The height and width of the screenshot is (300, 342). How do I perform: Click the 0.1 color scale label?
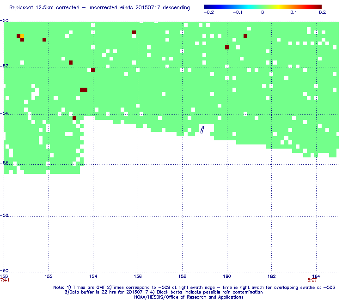tap(293, 12)
